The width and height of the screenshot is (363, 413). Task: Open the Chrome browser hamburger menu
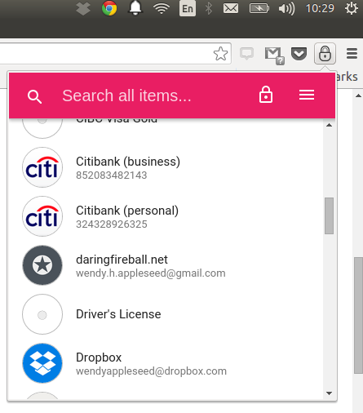(x=352, y=53)
